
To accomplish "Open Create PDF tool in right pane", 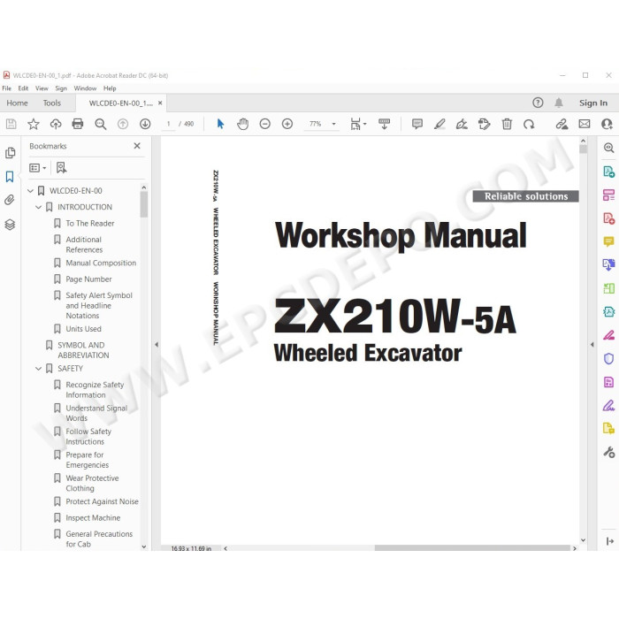I will [608, 218].
